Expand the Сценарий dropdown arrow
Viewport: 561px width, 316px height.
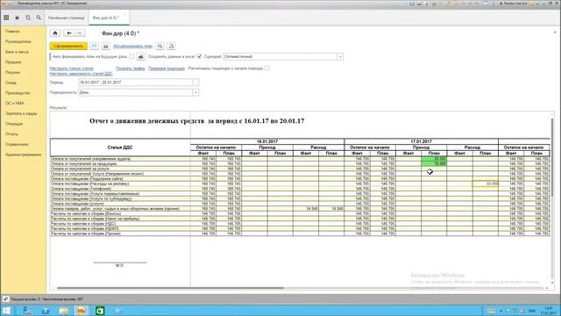340,56
